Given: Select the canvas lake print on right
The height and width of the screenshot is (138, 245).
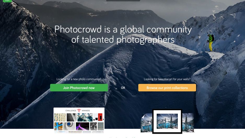Looking at the screenshot, I should (x=188, y=122).
